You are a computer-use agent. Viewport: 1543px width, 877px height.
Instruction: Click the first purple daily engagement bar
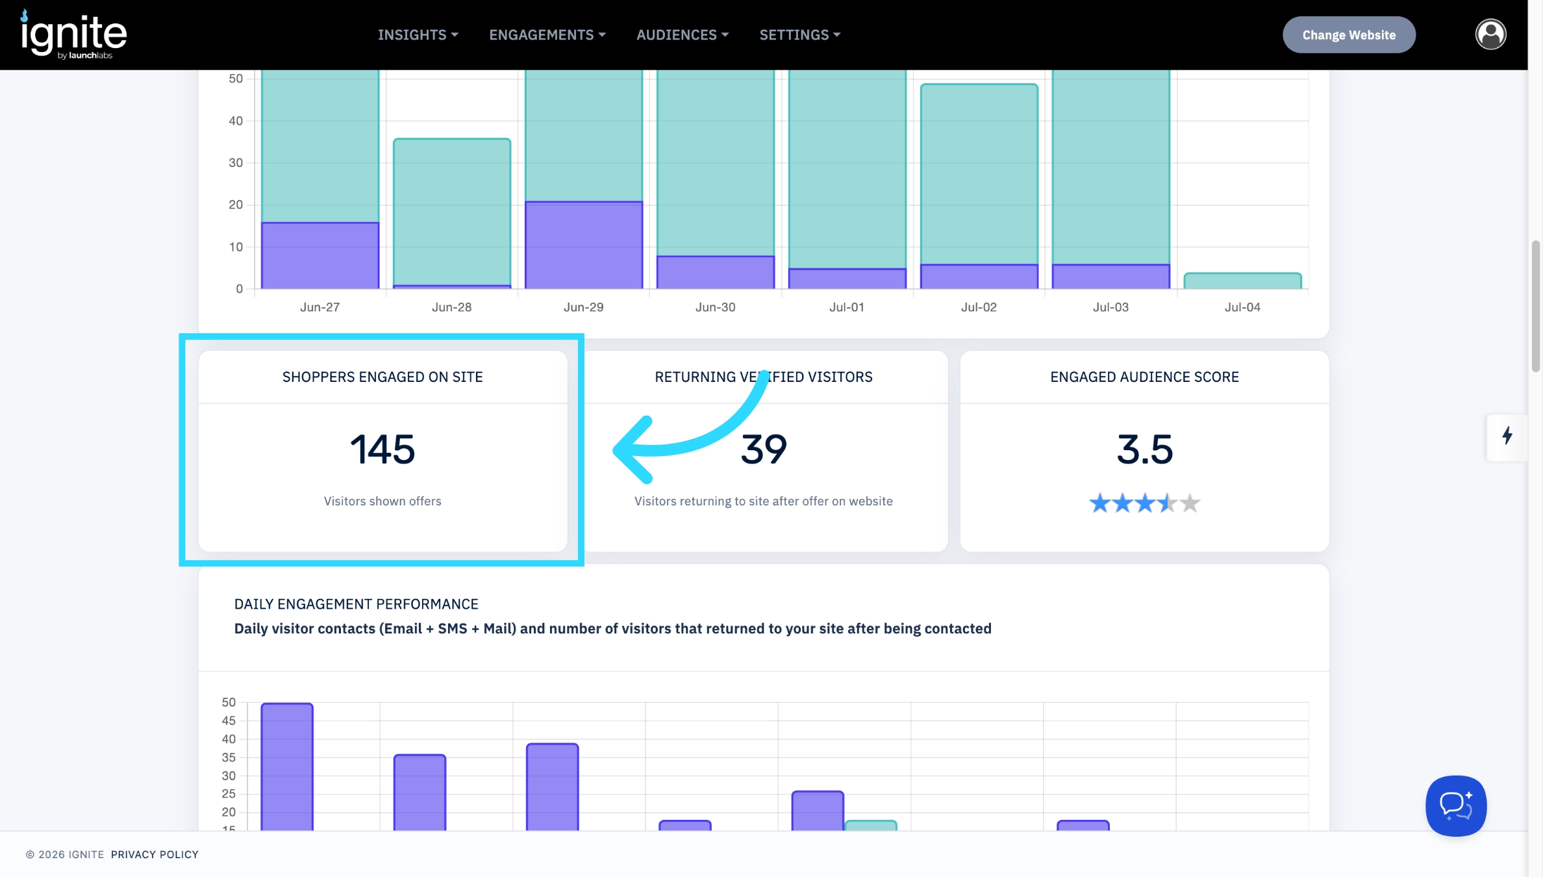(287, 767)
